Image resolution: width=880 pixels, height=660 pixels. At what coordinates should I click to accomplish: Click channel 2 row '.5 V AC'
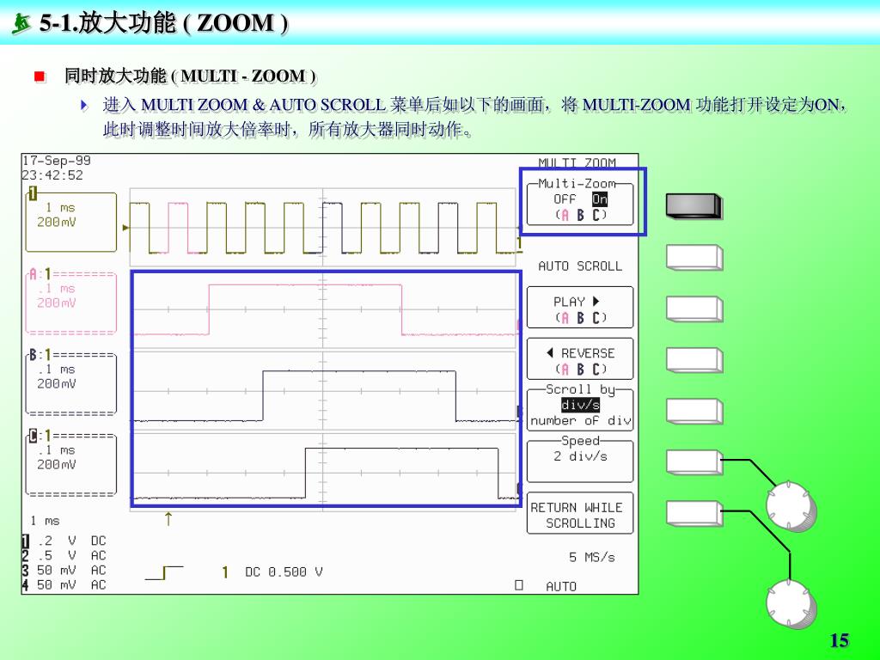click(64, 556)
